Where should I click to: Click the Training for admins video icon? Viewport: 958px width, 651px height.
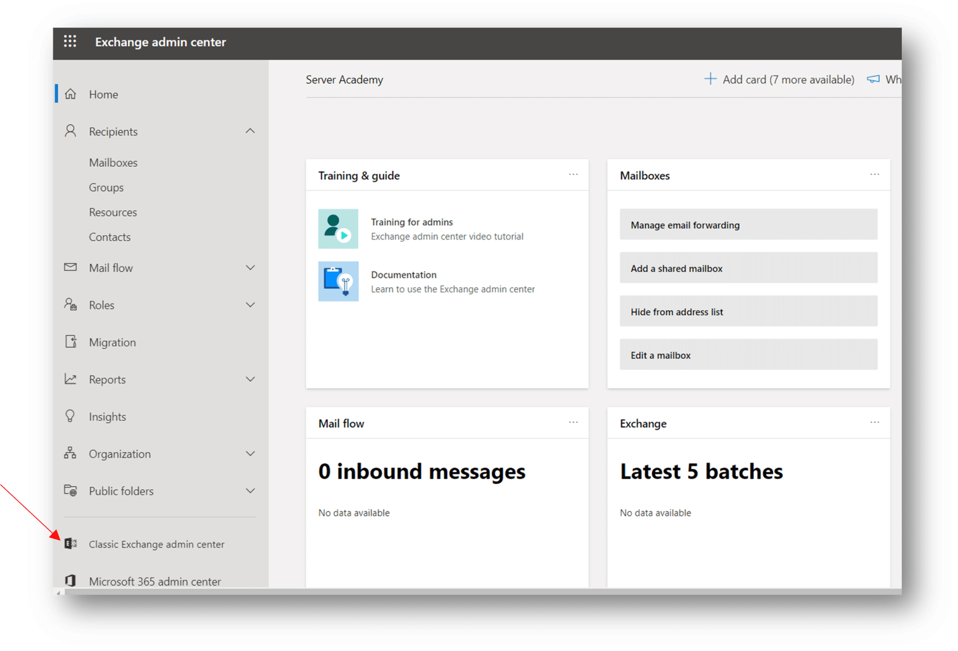[x=338, y=229]
